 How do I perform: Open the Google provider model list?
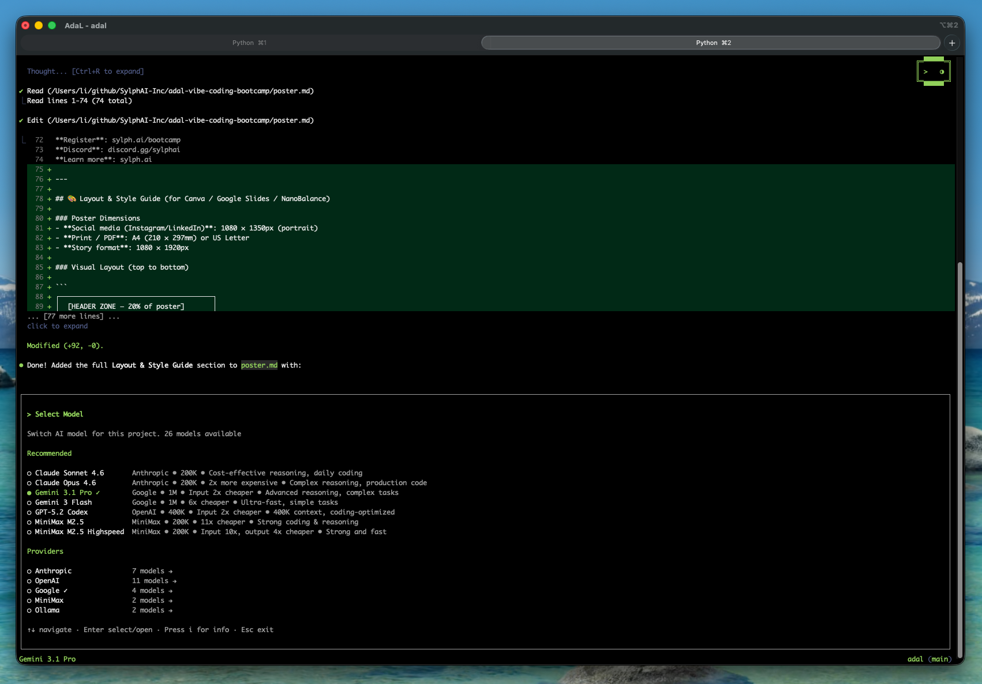tap(47, 591)
